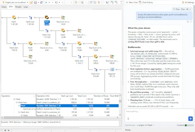
Task: Select the Plan tab
Action: click(x=11, y=6)
